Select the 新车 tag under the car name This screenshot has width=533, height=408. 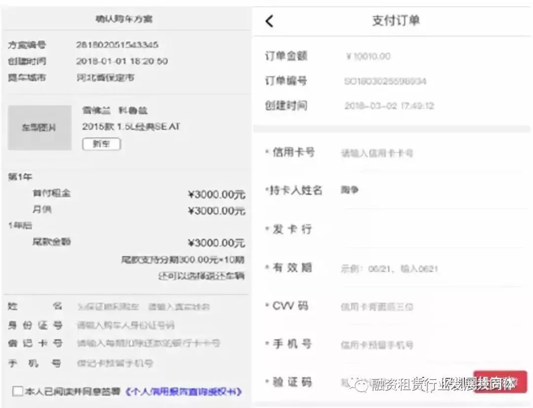(x=101, y=144)
